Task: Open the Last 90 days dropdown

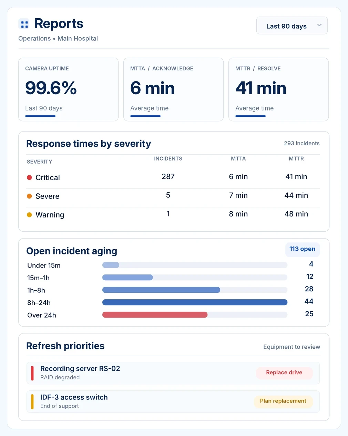Action: tap(292, 26)
